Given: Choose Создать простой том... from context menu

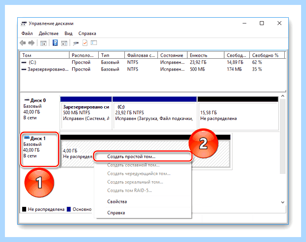Looking at the screenshot, I should 143,157.
